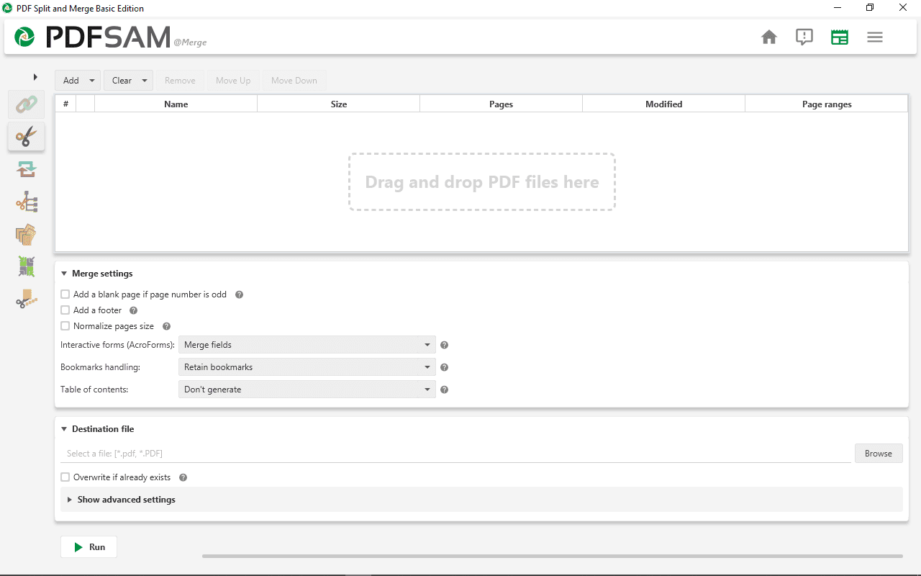Viewport: 921px width, 576px height.
Task: Open the Extract scissors-and-page icon
Action: click(26, 299)
